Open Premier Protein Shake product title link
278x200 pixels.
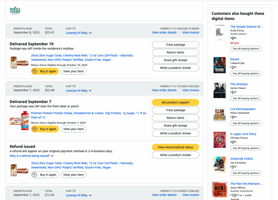tap(89, 115)
